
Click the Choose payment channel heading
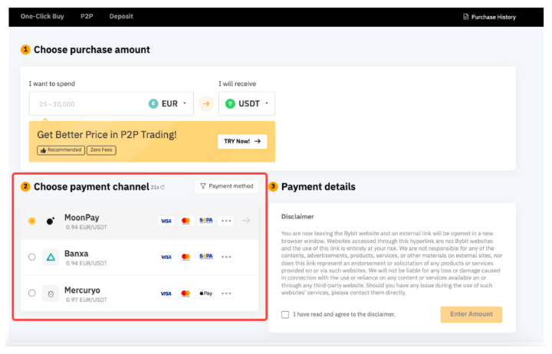click(91, 187)
